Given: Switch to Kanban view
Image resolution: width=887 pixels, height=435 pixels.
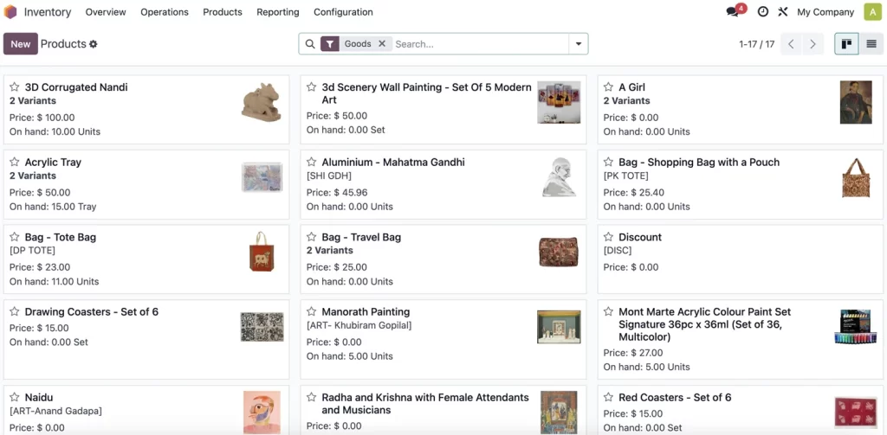Looking at the screenshot, I should click(x=846, y=44).
